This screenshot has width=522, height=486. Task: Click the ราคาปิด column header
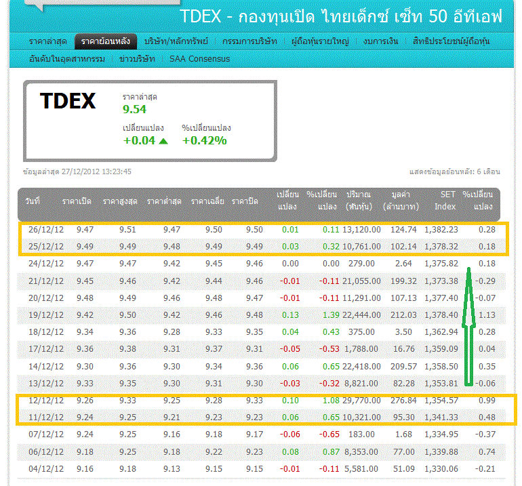(245, 201)
